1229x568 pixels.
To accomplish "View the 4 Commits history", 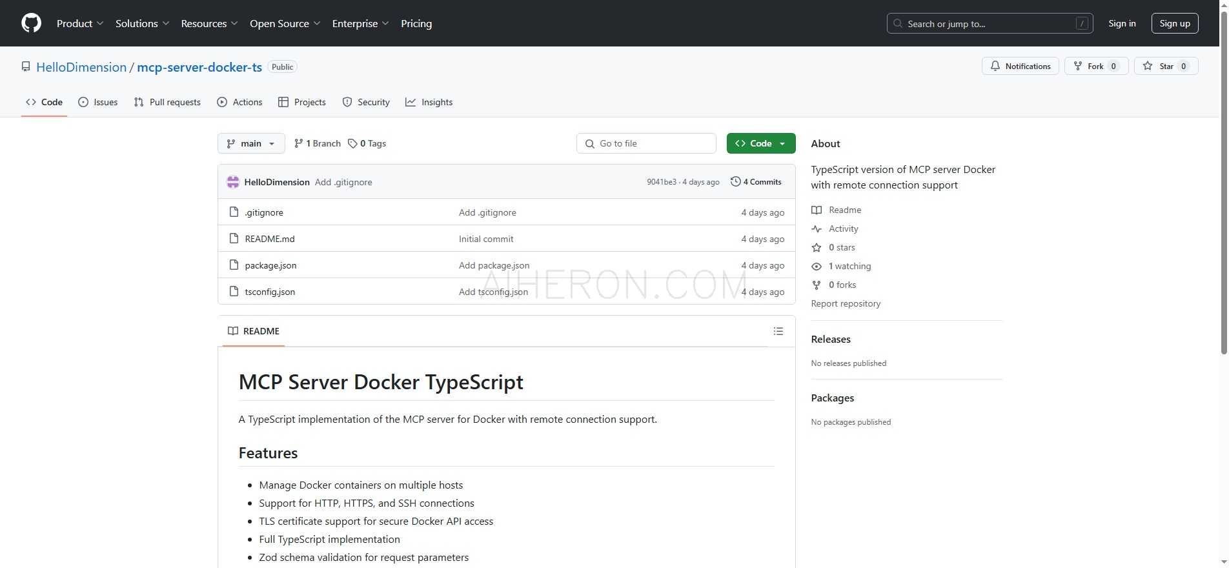I will click(756, 182).
